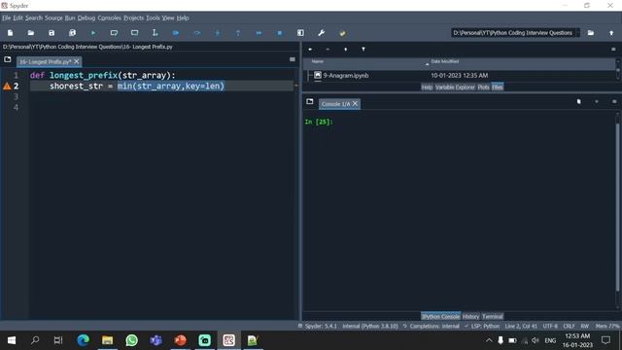Close the Console 1/A tab
The image size is (622, 350).
[355, 104]
